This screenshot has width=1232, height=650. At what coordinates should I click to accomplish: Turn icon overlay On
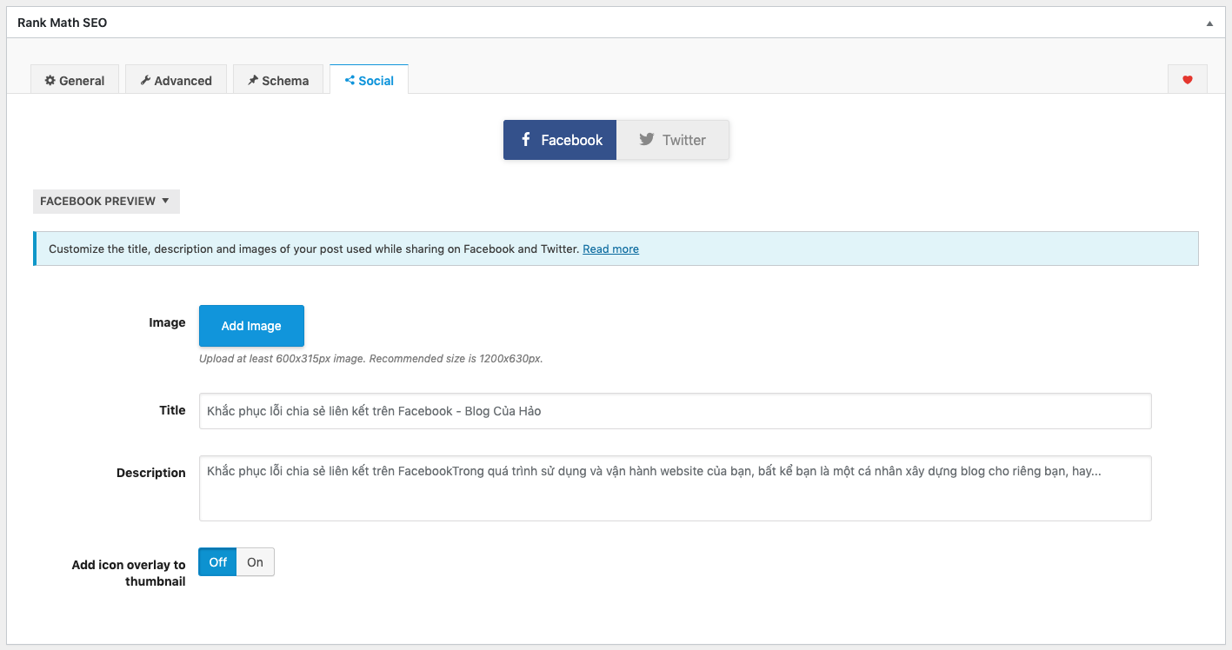point(255,562)
